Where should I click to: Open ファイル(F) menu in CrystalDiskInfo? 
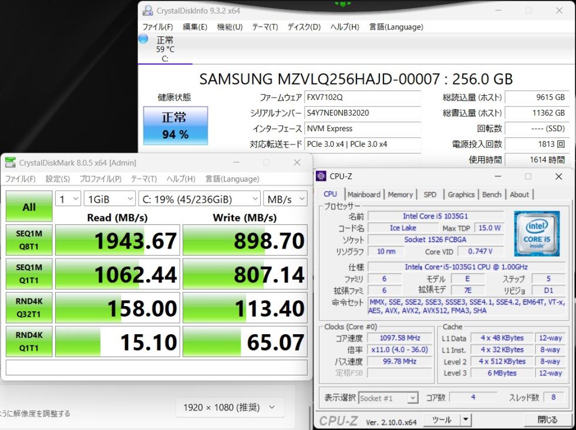point(157,27)
